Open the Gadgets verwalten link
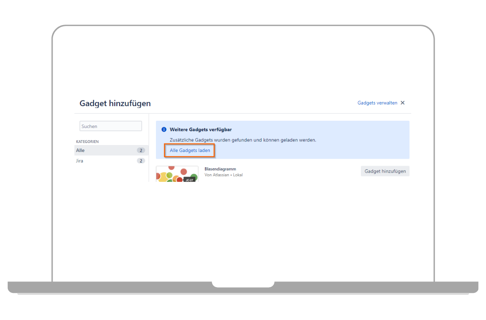The width and height of the screenshot is (486, 320). coord(377,103)
